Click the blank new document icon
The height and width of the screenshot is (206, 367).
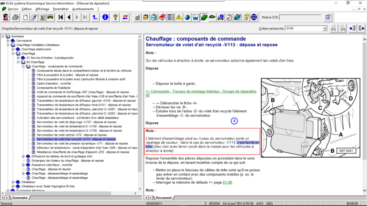point(25,17)
